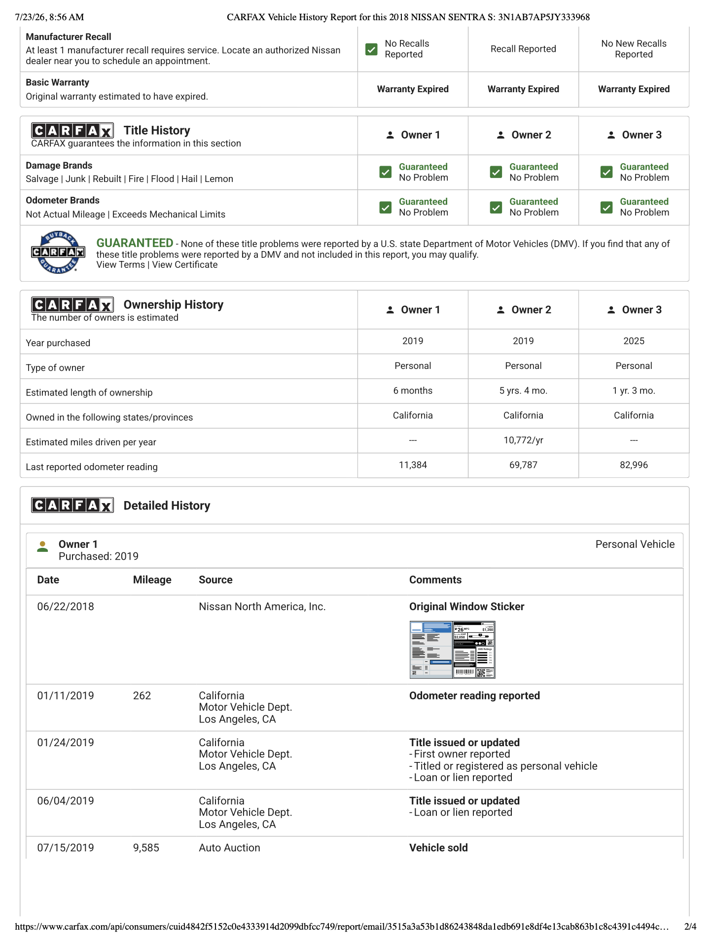Select the "11,384" odometer reading

coord(413,465)
